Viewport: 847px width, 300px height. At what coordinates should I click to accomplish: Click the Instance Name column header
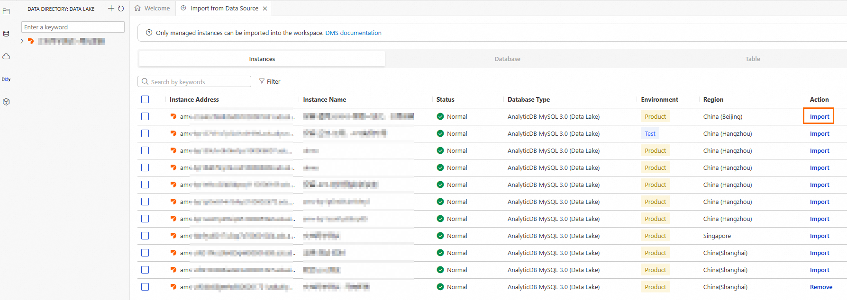325,99
